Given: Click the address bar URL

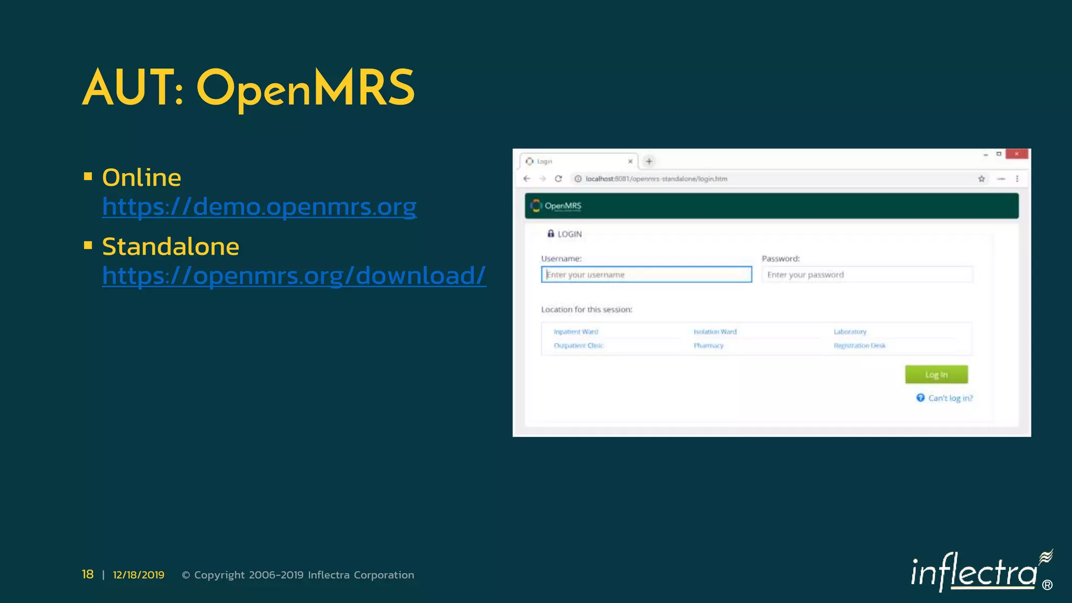Looking at the screenshot, I should click(656, 178).
